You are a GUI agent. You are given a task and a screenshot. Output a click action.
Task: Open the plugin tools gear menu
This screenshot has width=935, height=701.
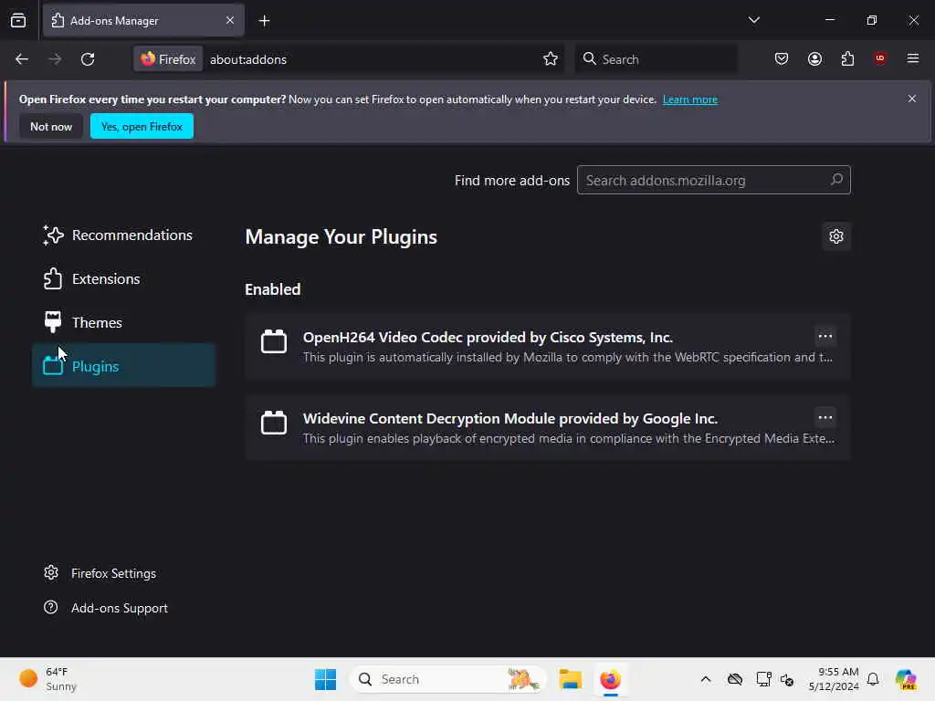point(836,236)
